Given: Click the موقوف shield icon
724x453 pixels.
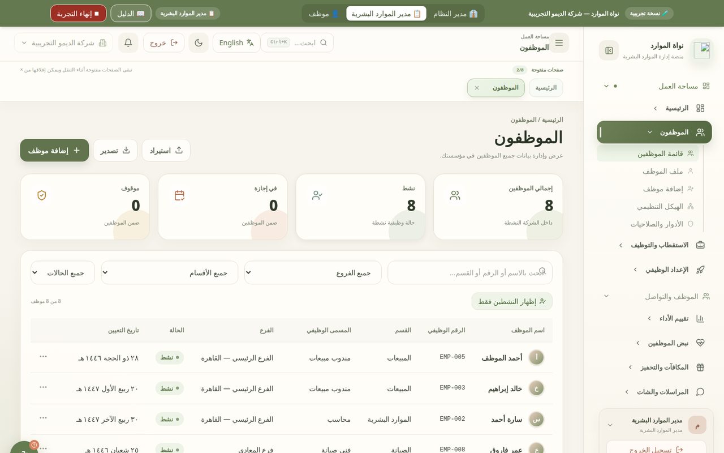Looking at the screenshot, I should click(x=41, y=195).
